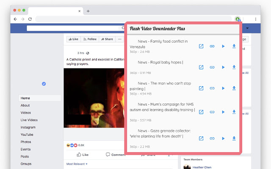The height and width of the screenshot is (169, 271).
Task: Open YouTube in page sidebar
Action: 27,135
